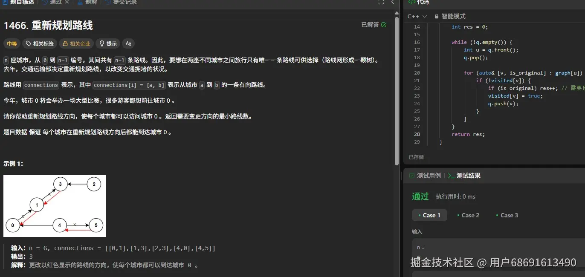Image resolution: width=585 pixels, height=277 pixels.
Task: Open 提交记录 via the history icon
Action: [107, 3]
